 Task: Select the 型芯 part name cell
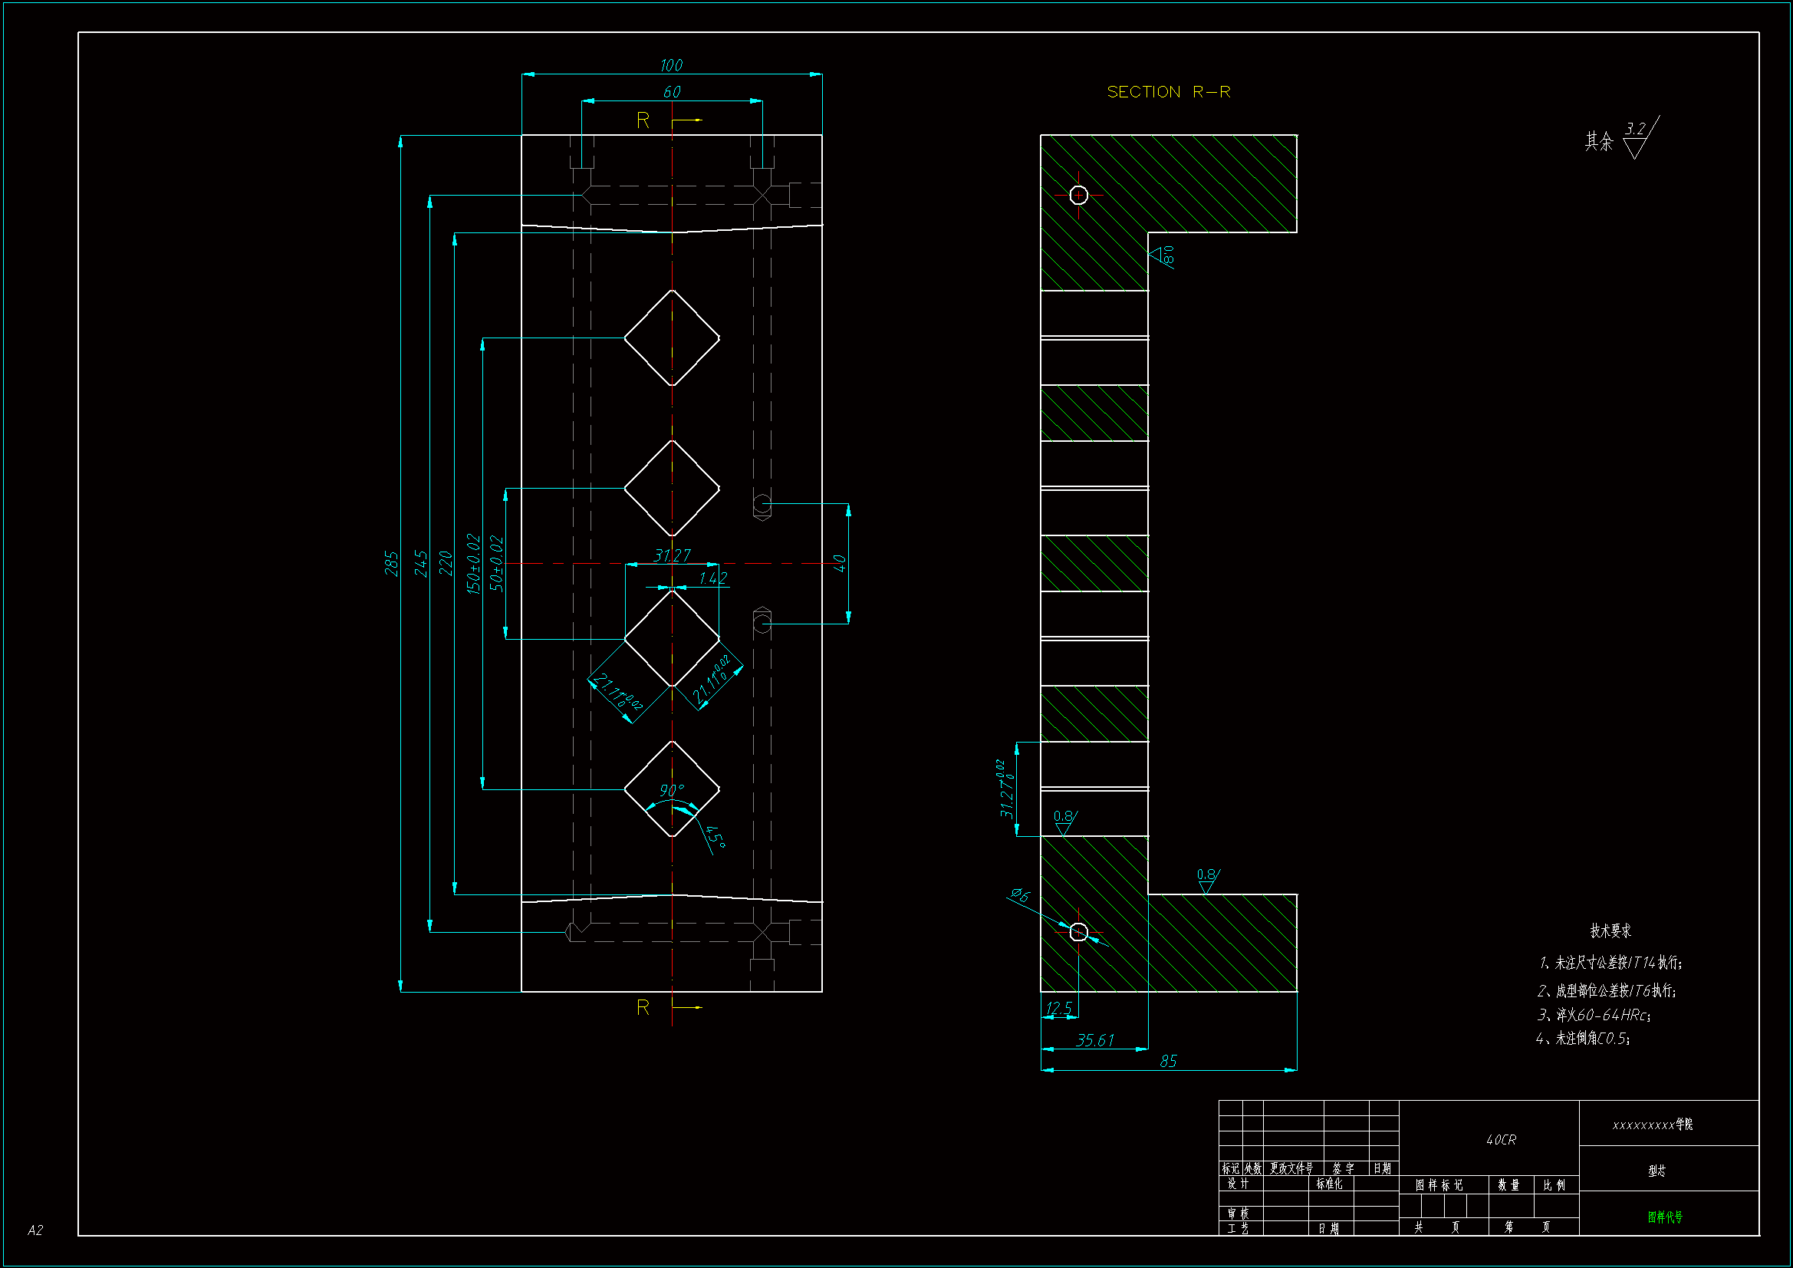pos(1656,1171)
